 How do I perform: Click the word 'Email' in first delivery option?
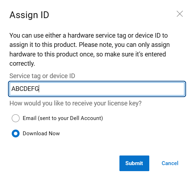30,118
